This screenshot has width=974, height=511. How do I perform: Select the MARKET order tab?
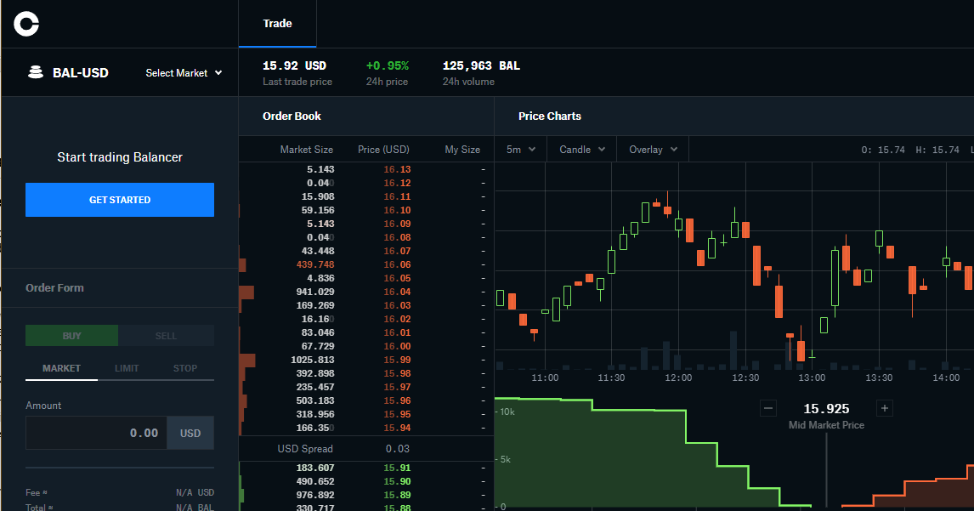tap(61, 367)
